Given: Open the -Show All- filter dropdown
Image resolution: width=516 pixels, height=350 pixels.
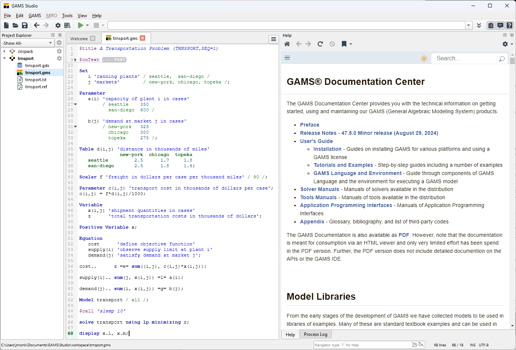Looking at the screenshot, I should click(x=28, y=43).
